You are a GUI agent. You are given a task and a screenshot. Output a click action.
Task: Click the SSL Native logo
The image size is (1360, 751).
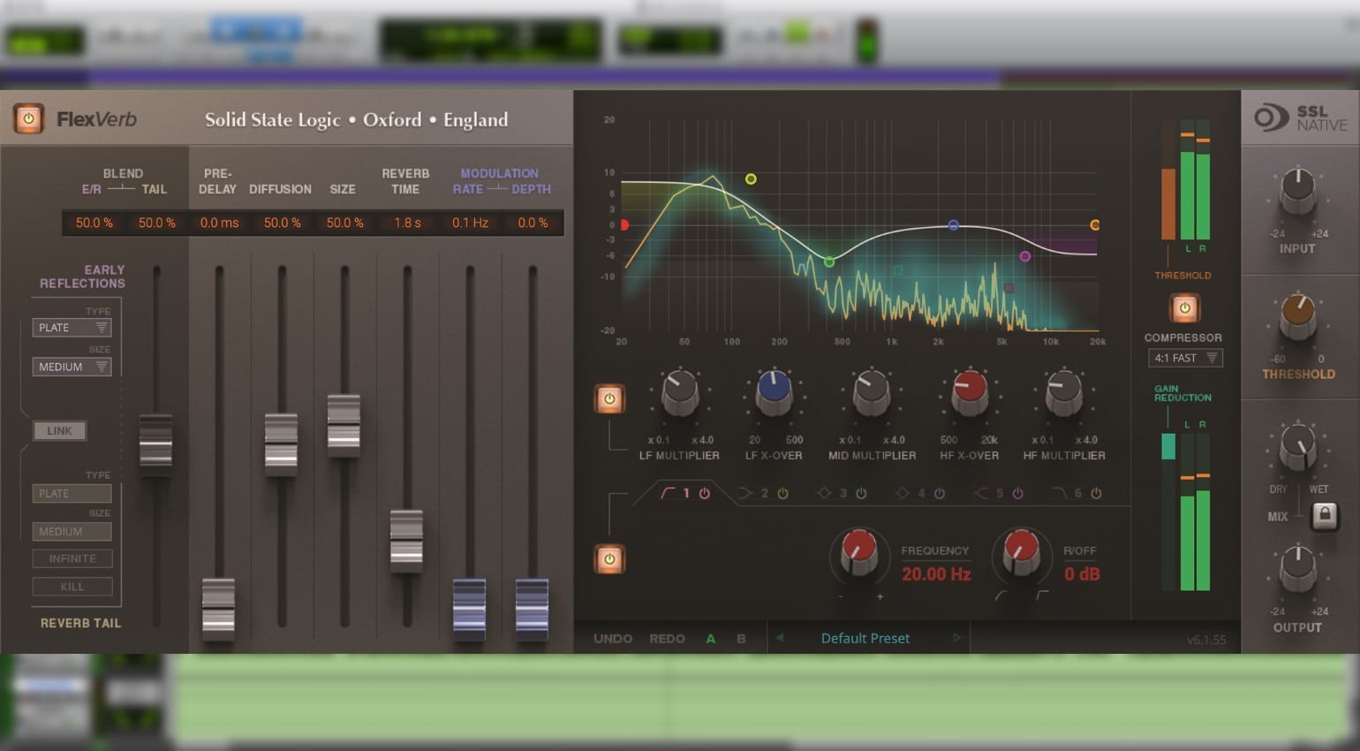tap(1303, 119)
